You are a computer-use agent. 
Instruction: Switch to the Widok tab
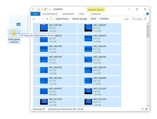[81, 14]
